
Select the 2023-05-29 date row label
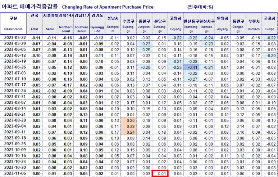tap(15, 44)
